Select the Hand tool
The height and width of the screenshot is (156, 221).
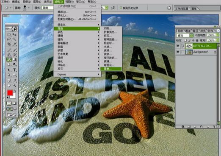[x=9, y=85]
